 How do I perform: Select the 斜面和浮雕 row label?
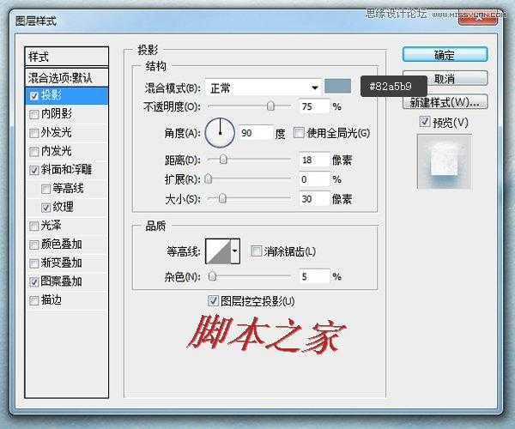66,170
